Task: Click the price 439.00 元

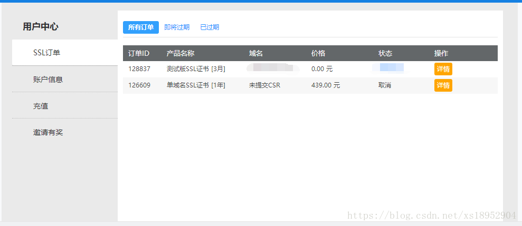Action: [326, 85]
